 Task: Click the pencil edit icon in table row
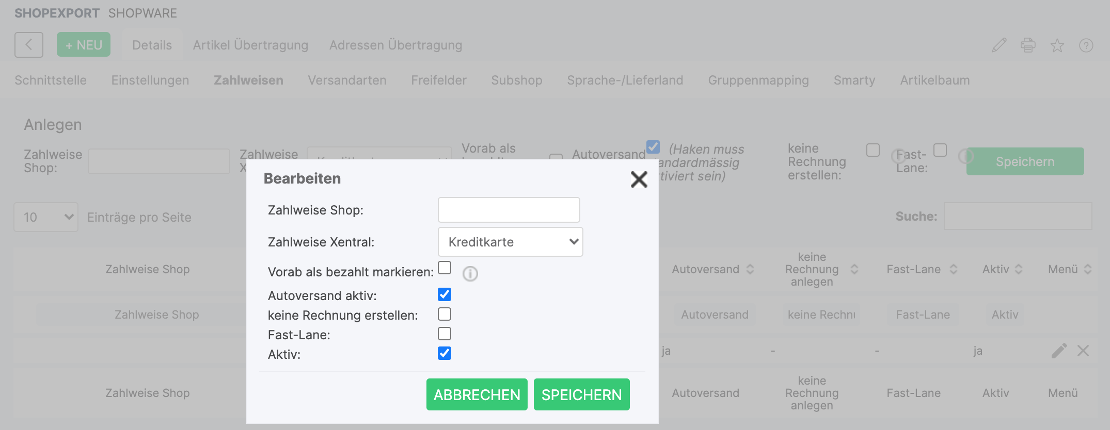1059,351
